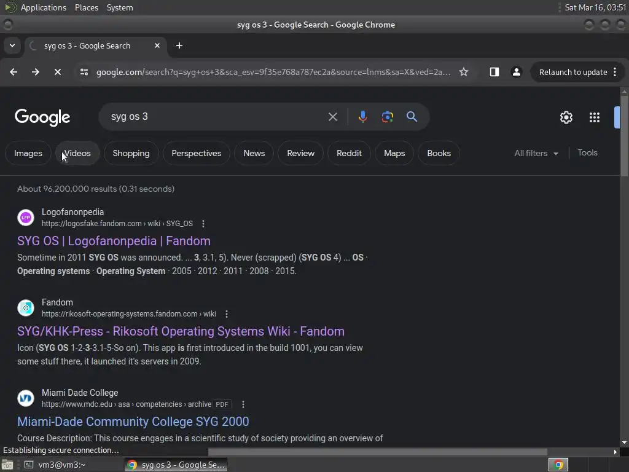629x472 pixels.
Task: Click Chrome icon in the system tray
Action: (558, 465)
